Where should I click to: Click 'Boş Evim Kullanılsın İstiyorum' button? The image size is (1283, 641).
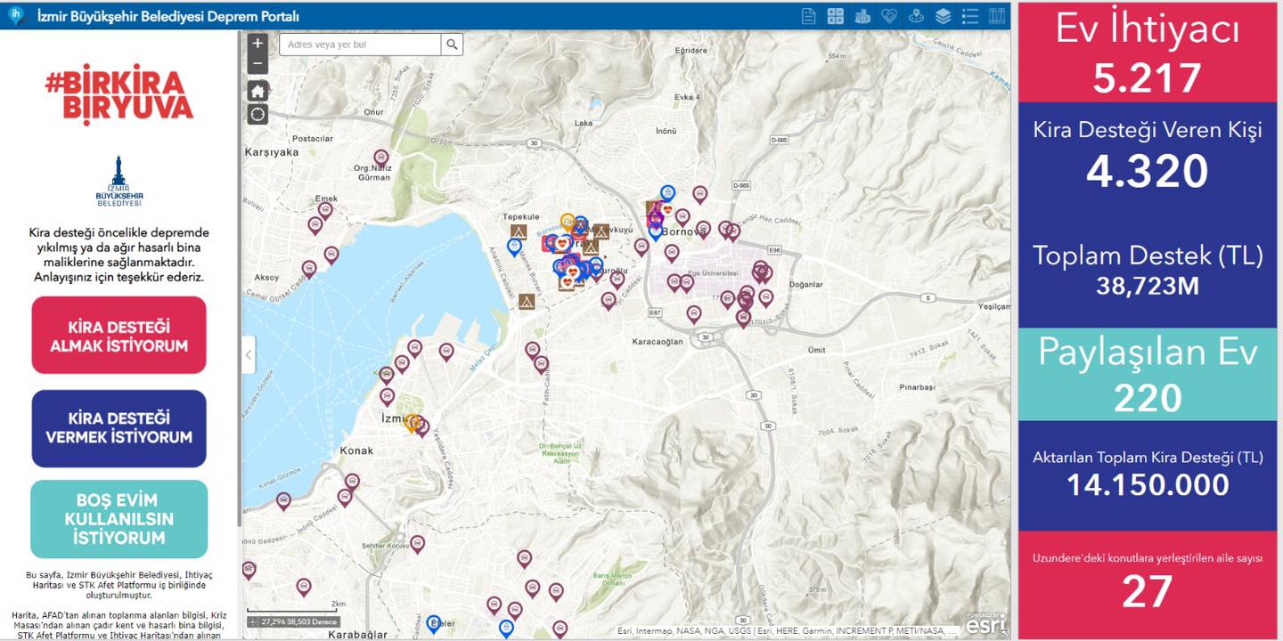click(118, 519)
